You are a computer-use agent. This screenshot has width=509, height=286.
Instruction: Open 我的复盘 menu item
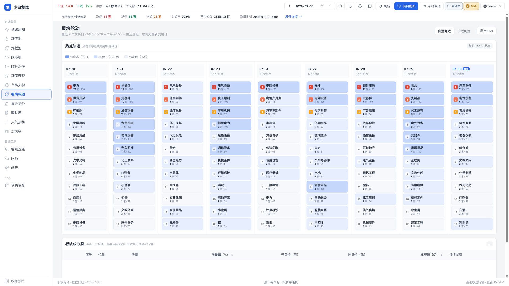(x=27, y=185)
